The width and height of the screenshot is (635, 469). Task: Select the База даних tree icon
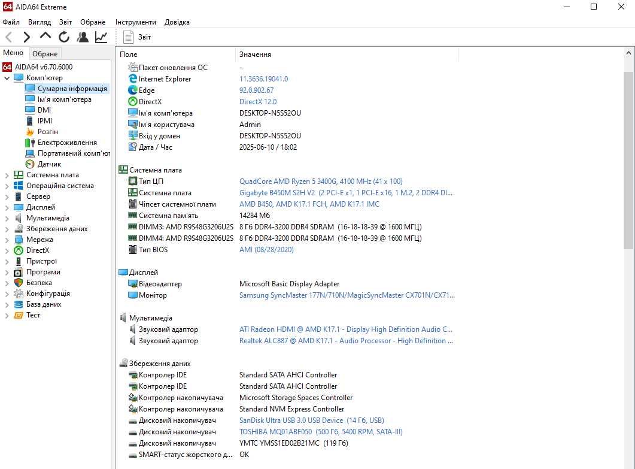pos(18,304)
